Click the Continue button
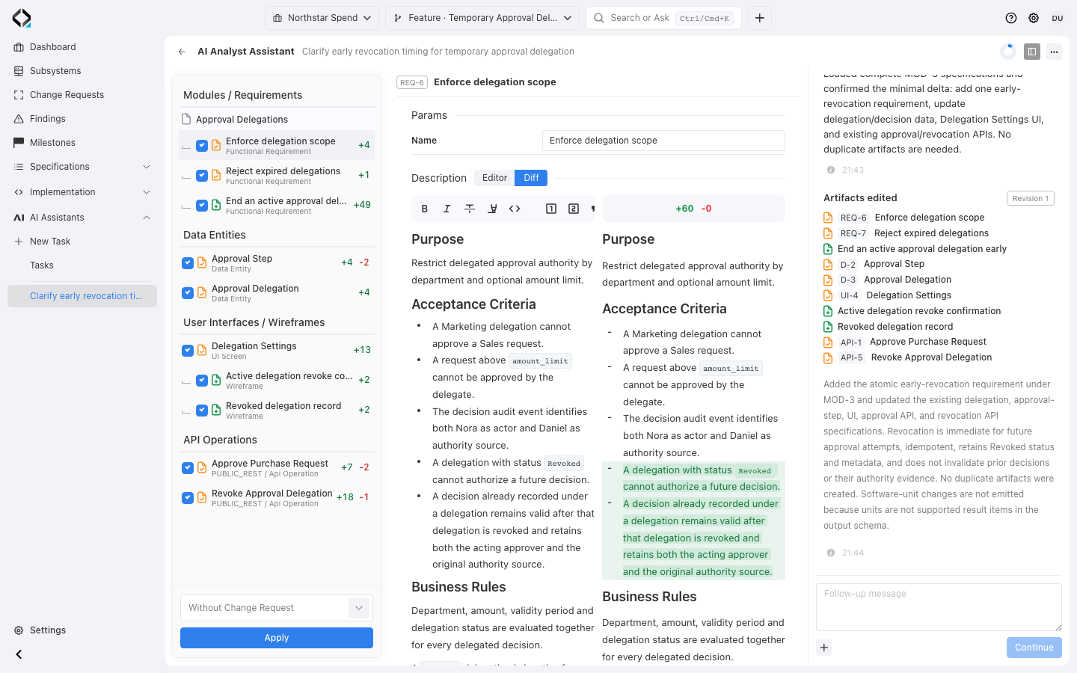Viewport: 1077px width, 673px height. (1034, 648)
